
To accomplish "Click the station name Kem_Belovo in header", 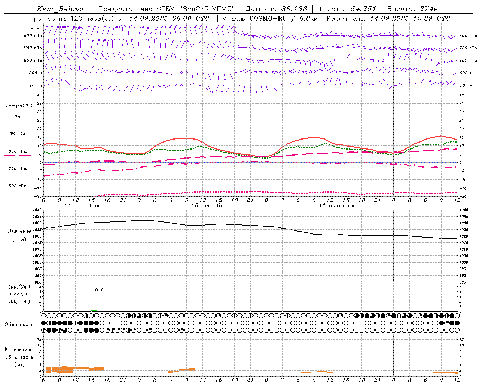I will click(x=60, y=9).
